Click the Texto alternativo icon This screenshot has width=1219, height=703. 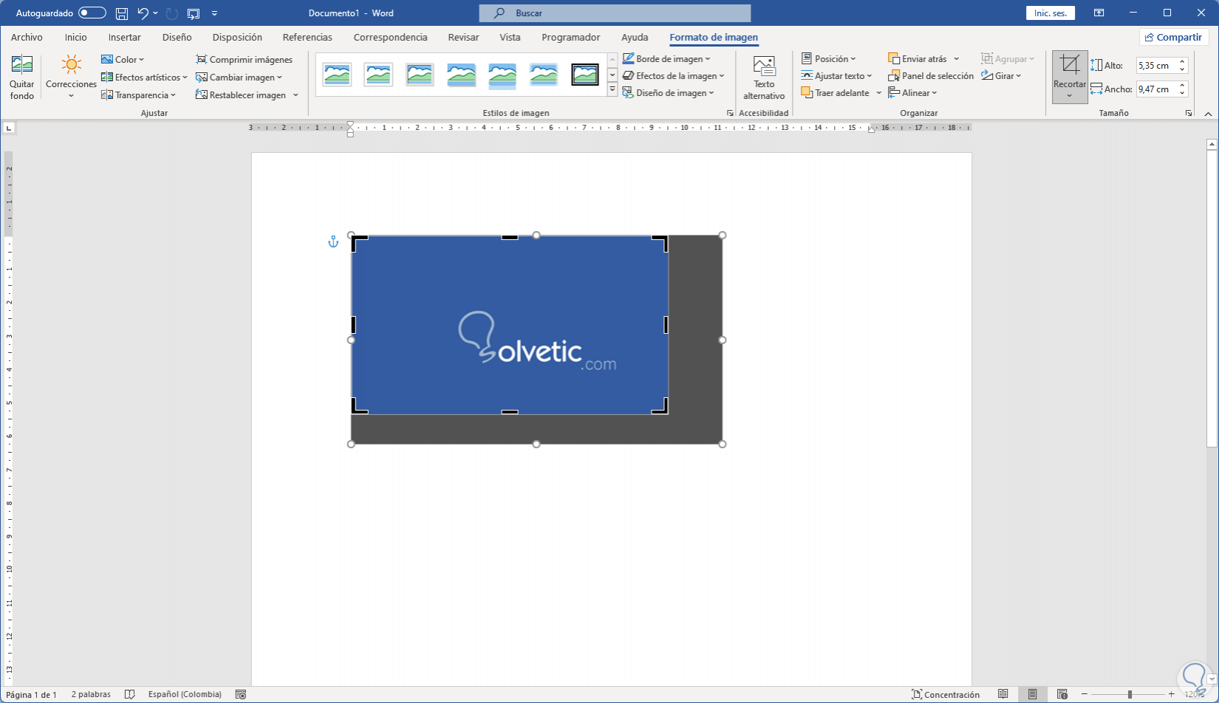click(764, 66)
